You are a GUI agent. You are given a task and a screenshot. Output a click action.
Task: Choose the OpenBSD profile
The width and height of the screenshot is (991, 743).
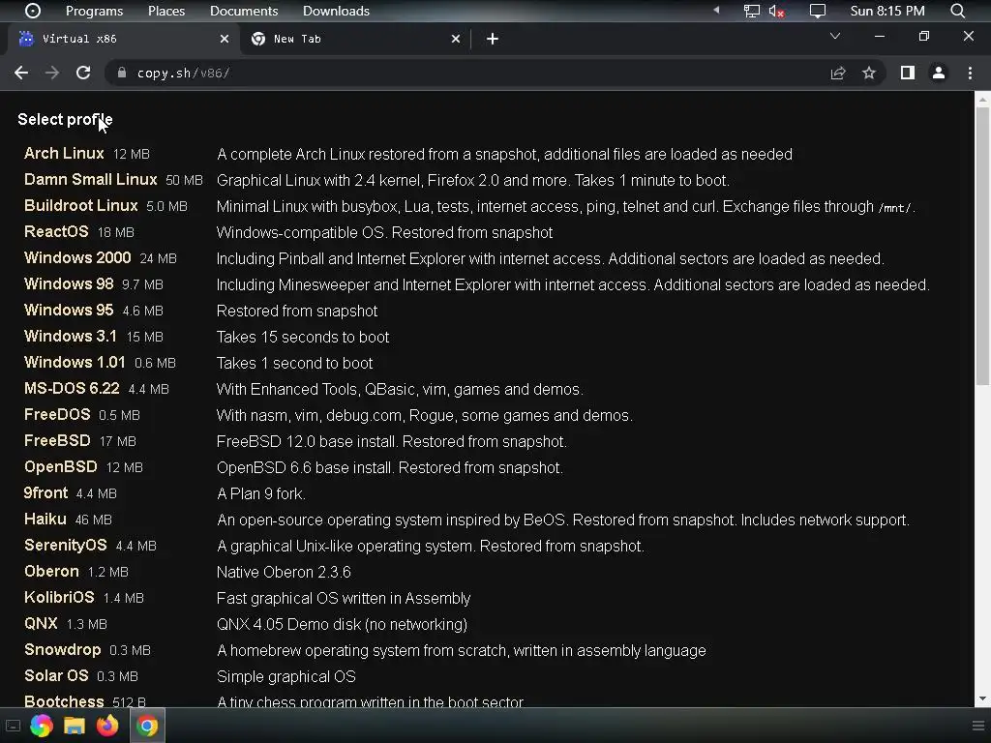pos(61,466)
